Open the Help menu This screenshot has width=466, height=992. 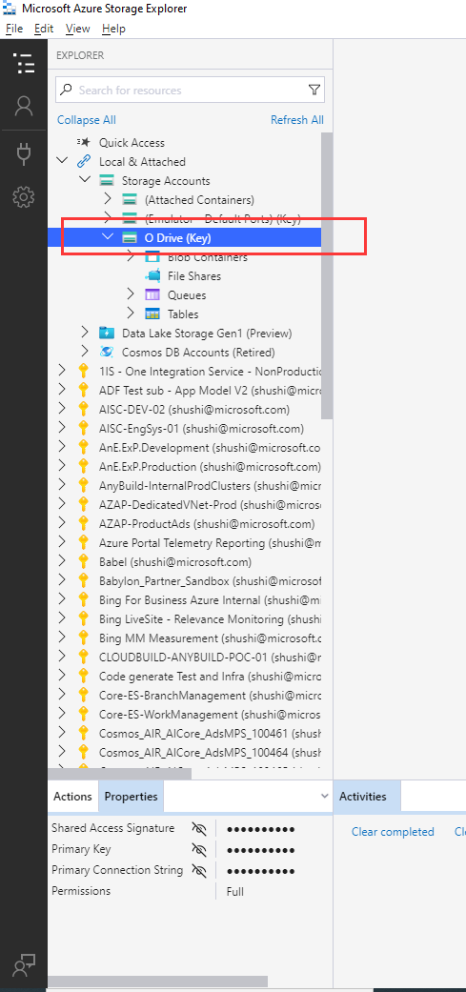point(113,29)
